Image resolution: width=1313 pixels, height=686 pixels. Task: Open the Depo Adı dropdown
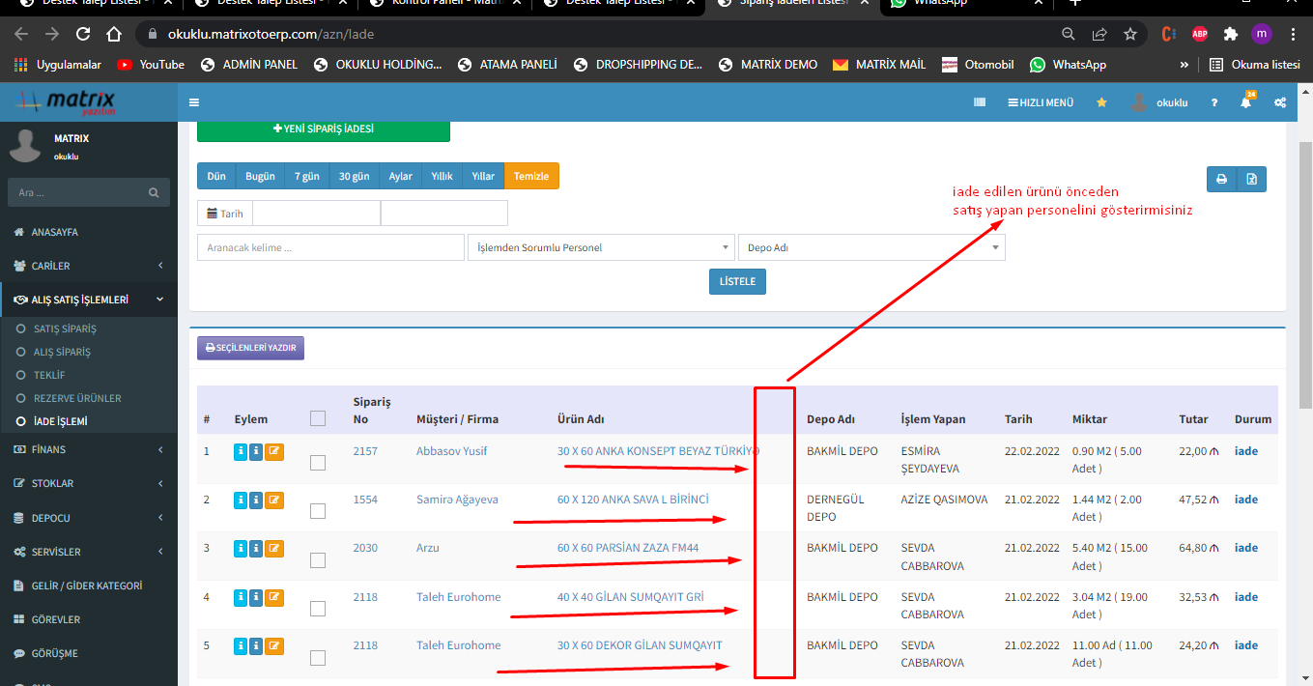[871, 247]
